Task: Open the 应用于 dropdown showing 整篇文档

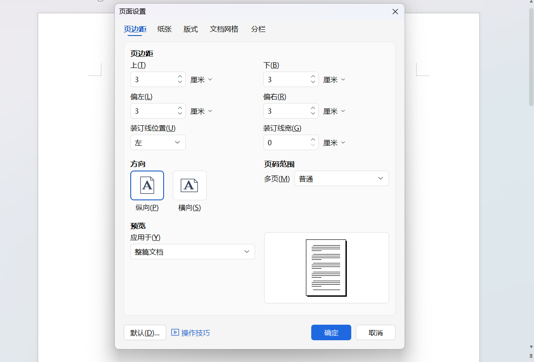Action: pyautogui.click(x=193, y=251)
